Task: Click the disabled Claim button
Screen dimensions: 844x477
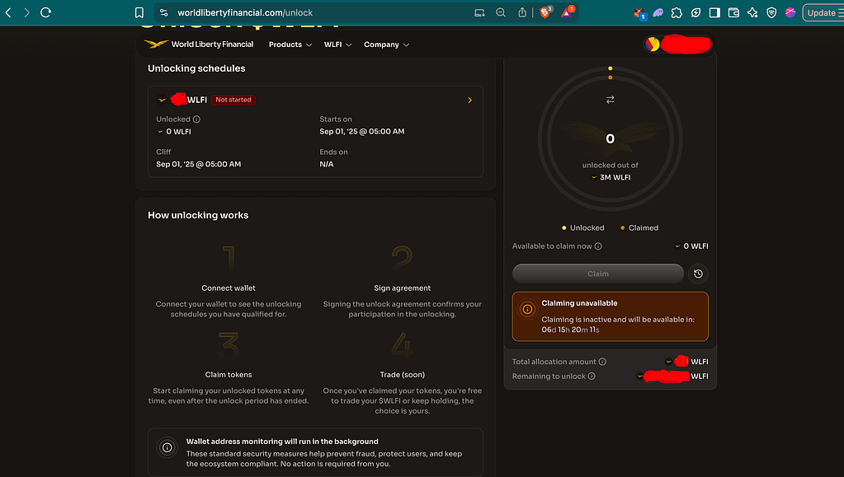Action: click(x=597, y=274)
